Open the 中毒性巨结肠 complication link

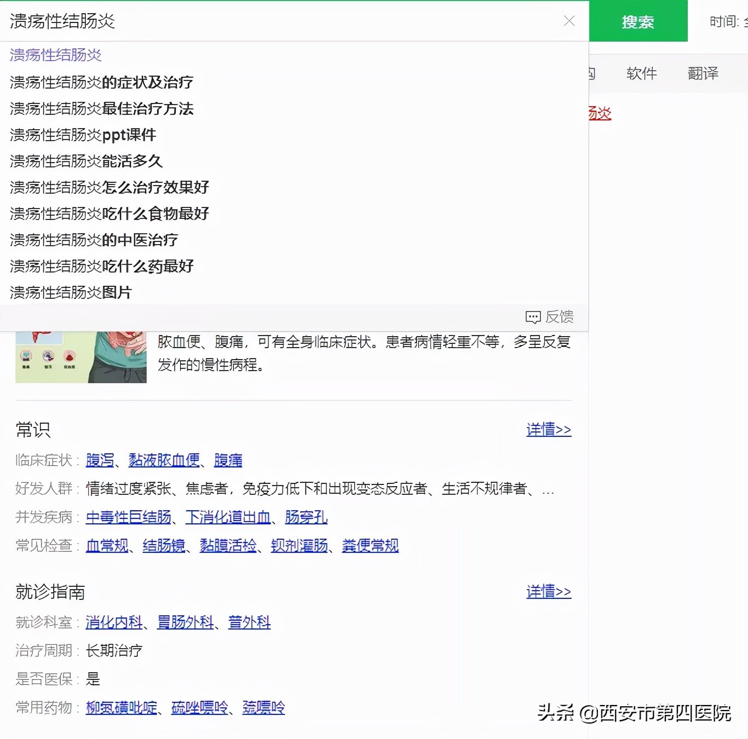(x=128, y=517)
